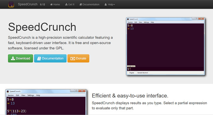
Task: Click the large SpeedCrunch page heading
Action: 42,27
